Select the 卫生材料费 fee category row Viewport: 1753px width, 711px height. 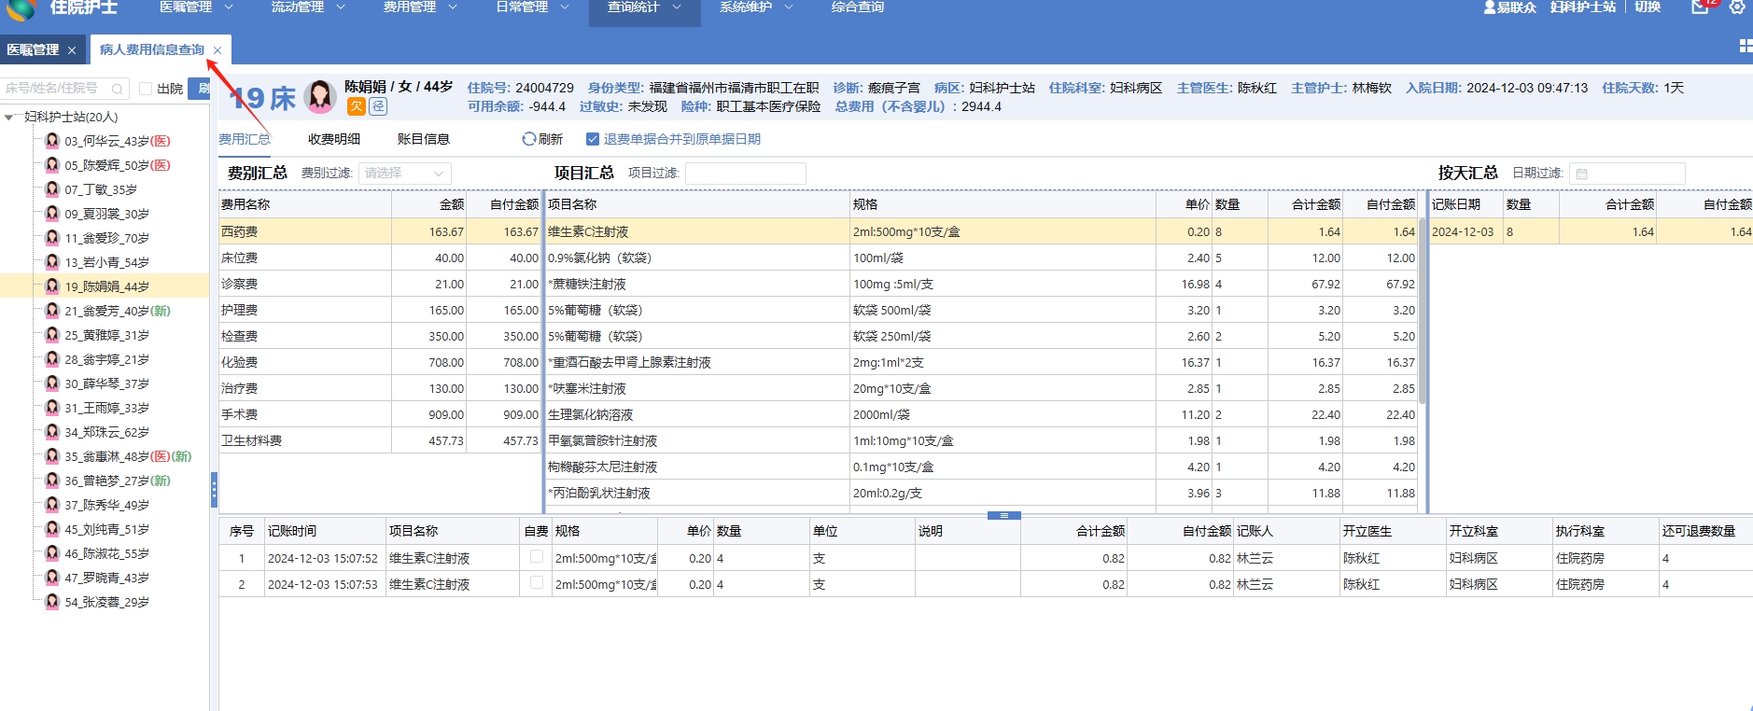tap(381, 440)
